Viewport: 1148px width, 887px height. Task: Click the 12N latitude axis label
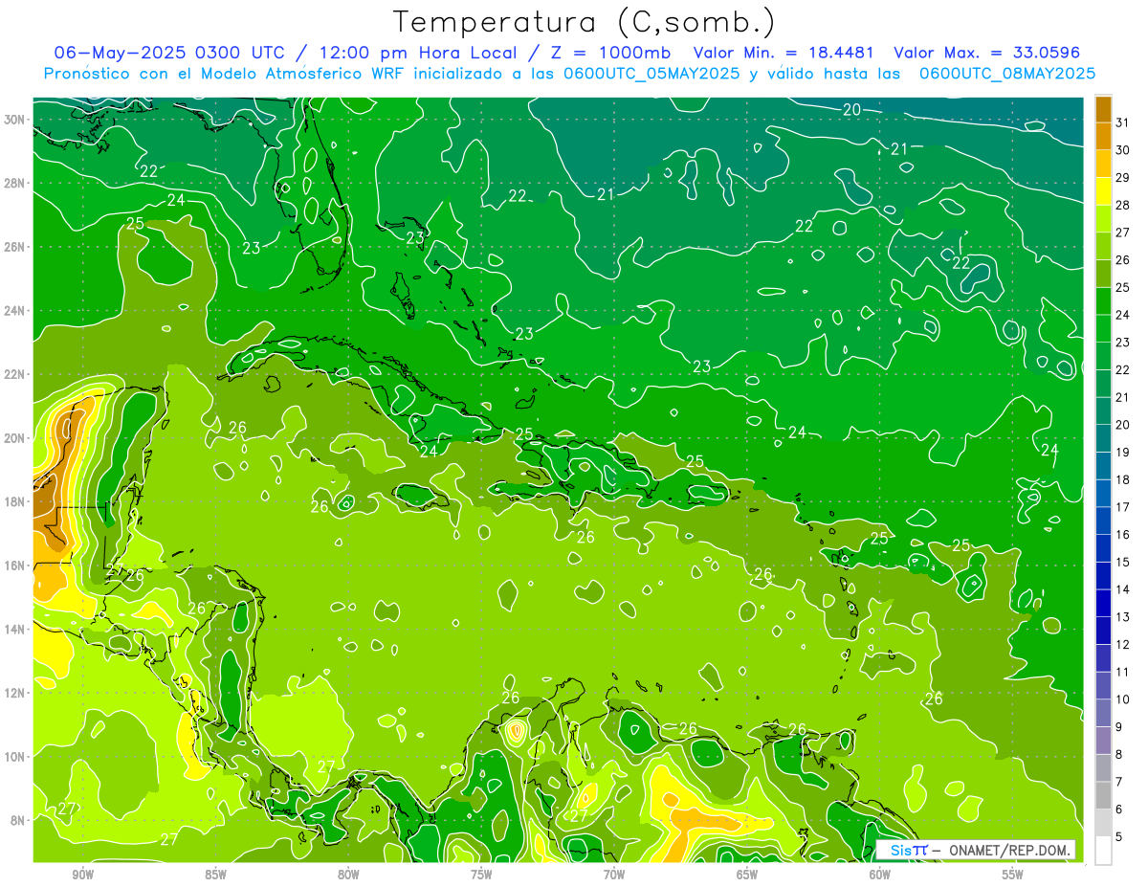coord(14,693)
